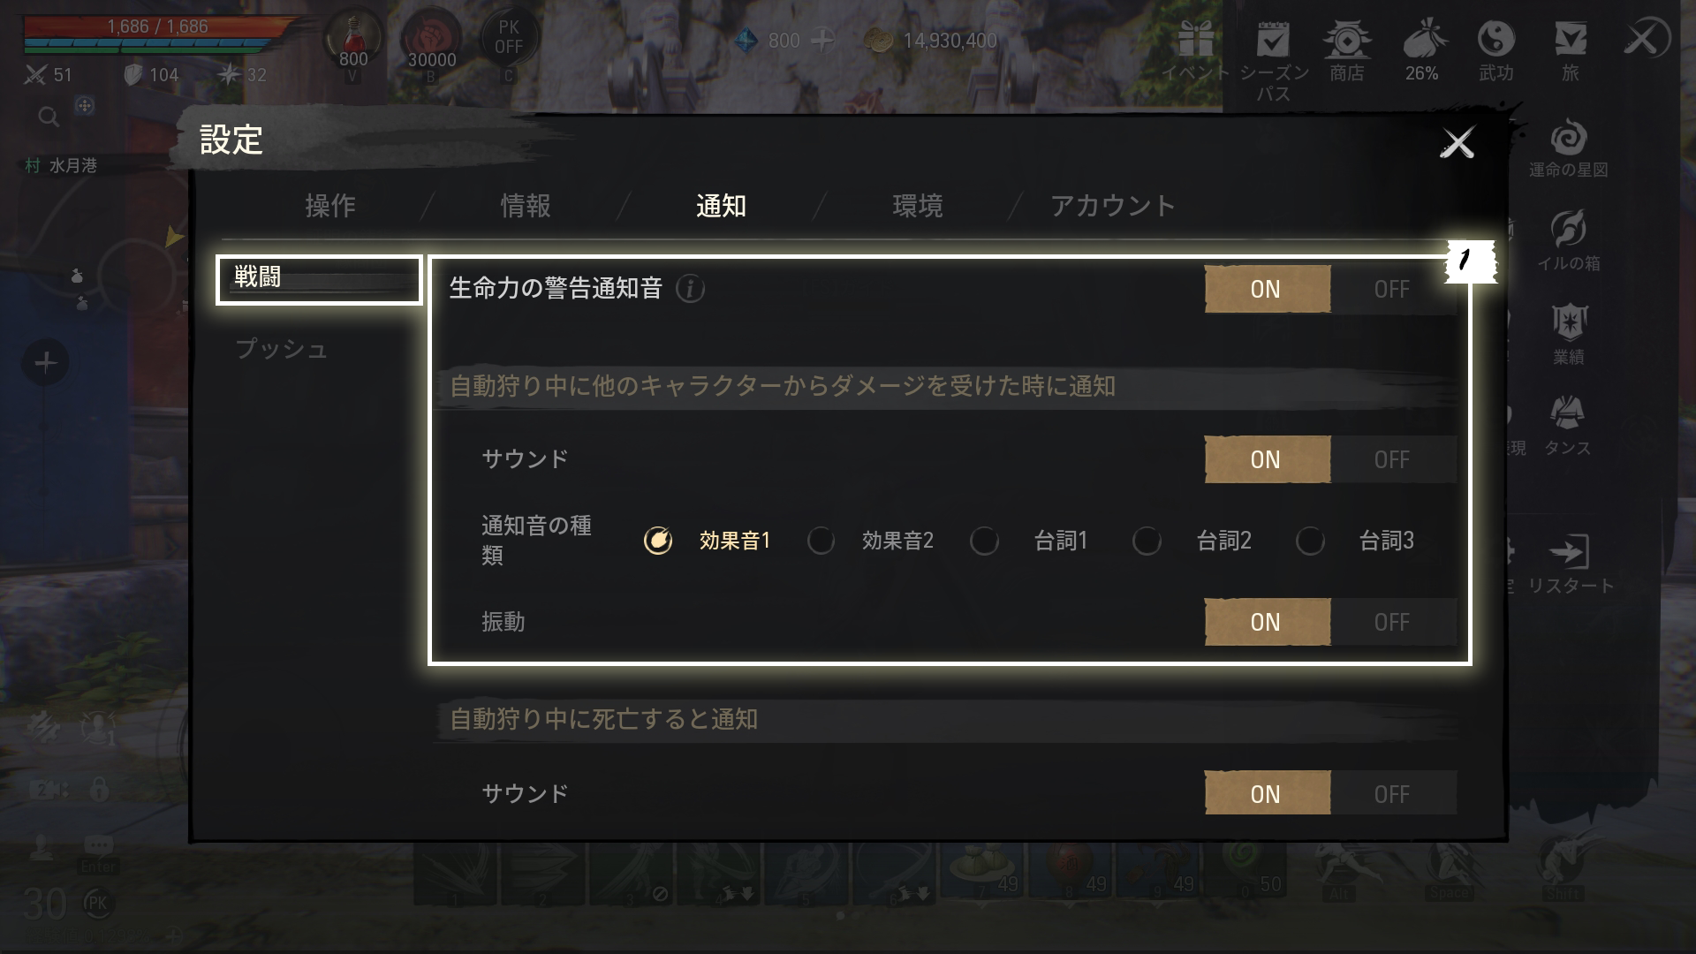Select the 効果音2 radio option

821,541
